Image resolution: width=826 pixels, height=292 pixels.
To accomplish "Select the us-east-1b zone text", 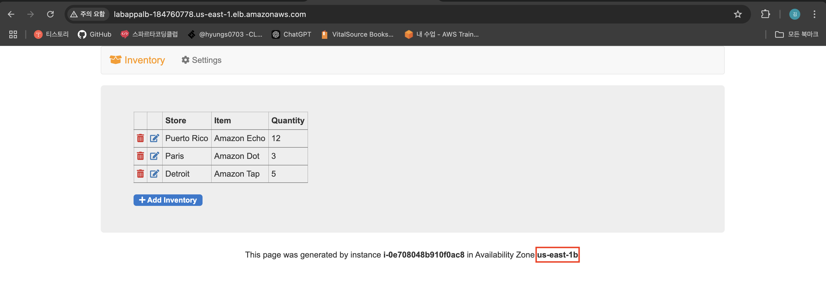I will [x=557, y=255].
